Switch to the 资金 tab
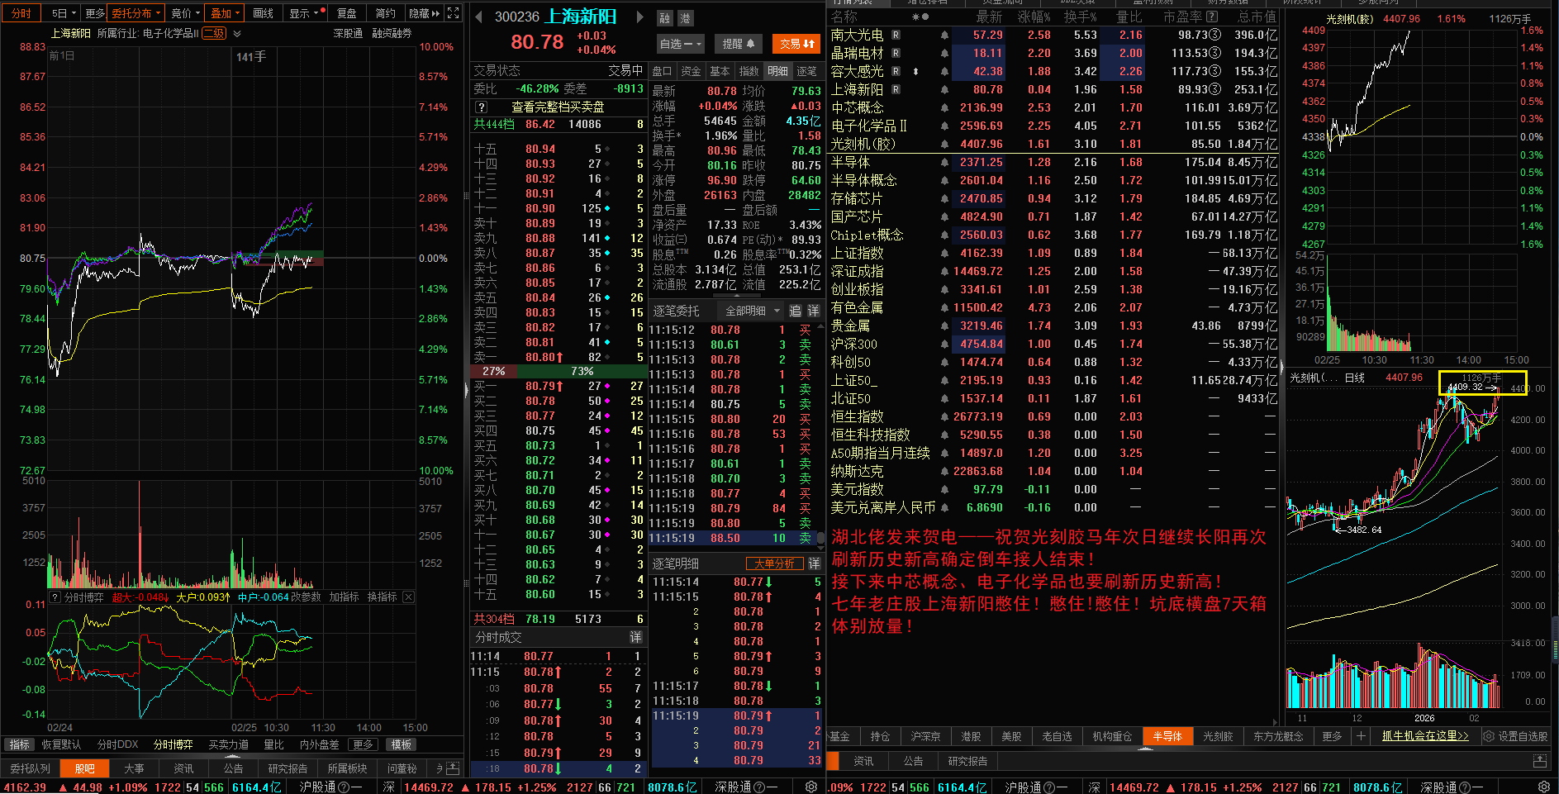Image resolution: width=1559 pixels, height=794 pixels. pyautogui.click(x=691, y=71)
